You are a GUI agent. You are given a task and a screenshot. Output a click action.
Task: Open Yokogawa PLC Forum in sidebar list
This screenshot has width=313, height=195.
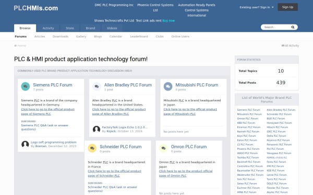[279, 153]
